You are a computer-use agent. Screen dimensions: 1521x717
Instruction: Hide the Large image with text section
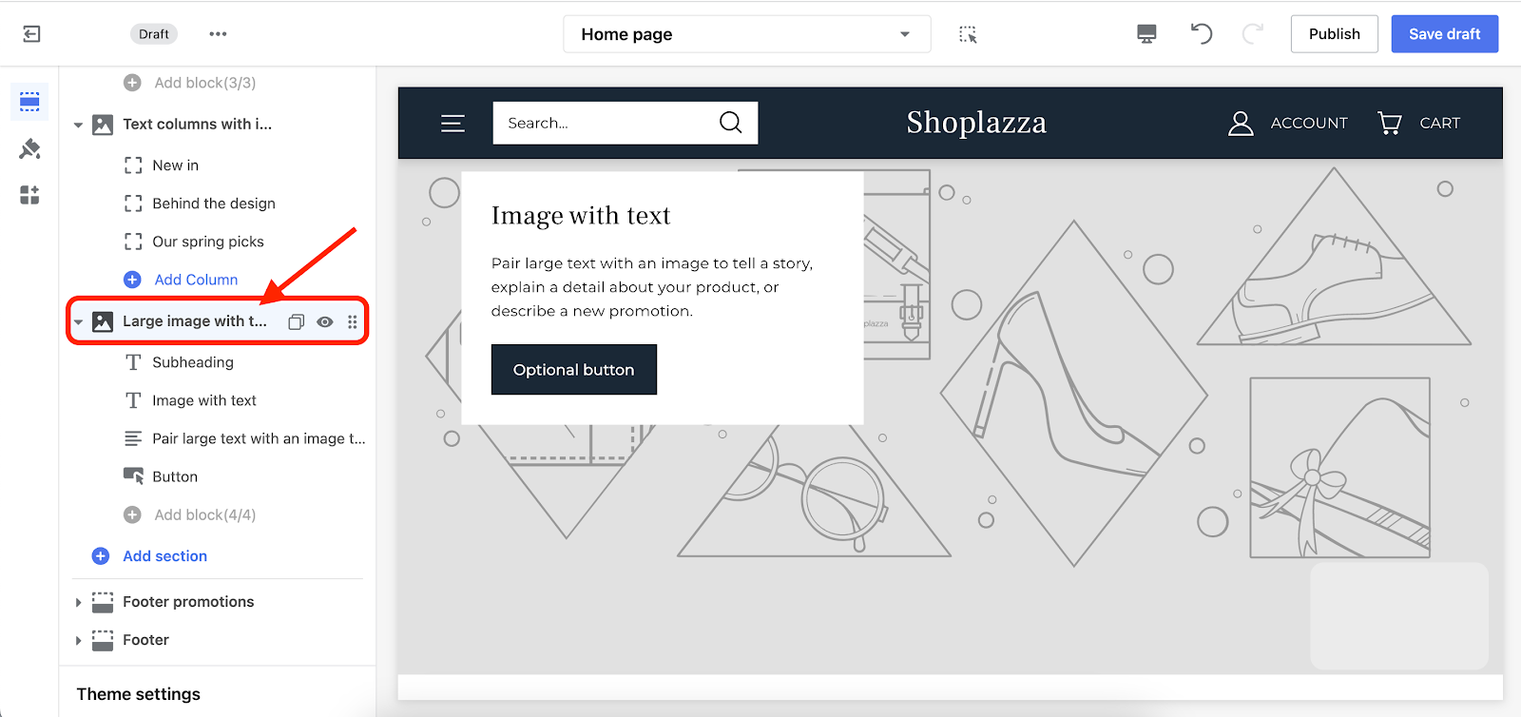pyautogui.click(x=325, y=321)
